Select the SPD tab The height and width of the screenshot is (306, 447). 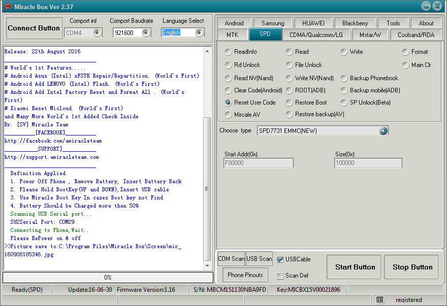(265, 34)
